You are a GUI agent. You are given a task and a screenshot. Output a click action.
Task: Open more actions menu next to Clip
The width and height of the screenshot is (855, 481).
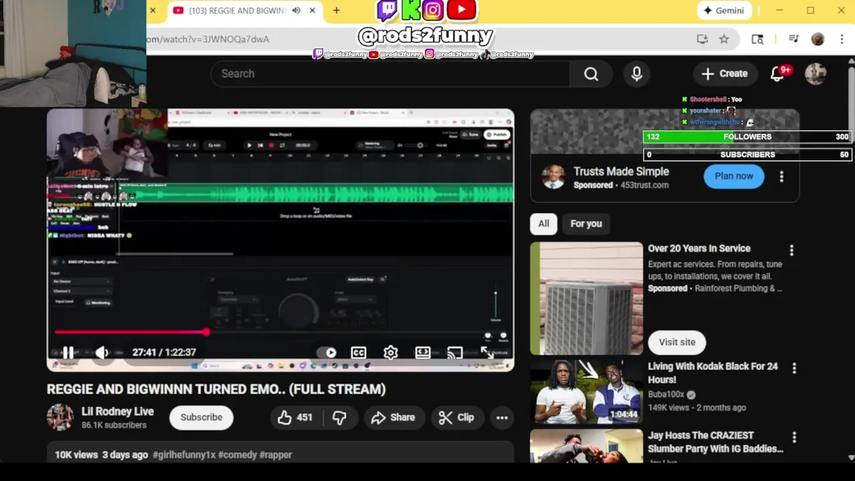pyautogui.click(x=502, y=418)
